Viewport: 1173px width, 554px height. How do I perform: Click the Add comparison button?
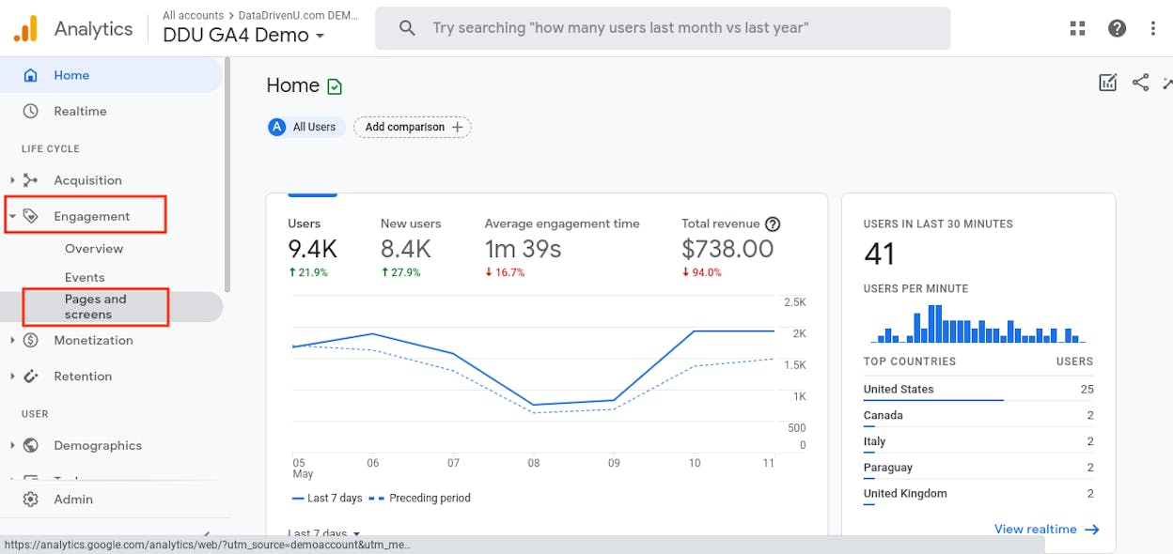412,127
